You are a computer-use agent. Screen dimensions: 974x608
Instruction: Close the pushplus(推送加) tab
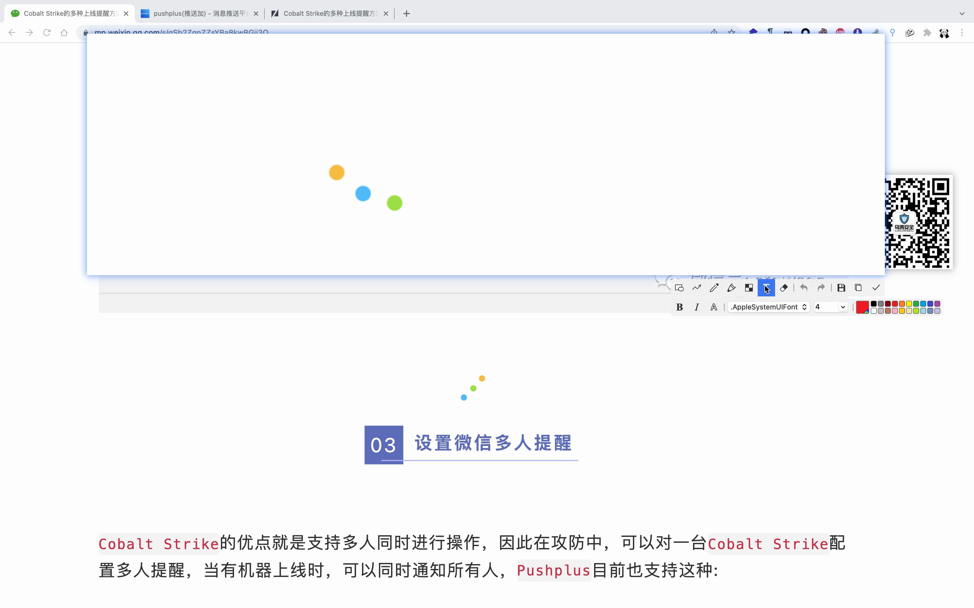256,14
